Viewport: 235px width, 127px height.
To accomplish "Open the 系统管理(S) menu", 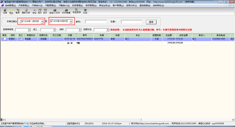I will click(10, 6).
